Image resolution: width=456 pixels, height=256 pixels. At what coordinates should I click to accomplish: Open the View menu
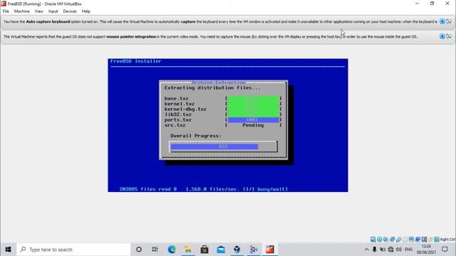[38, 11]
